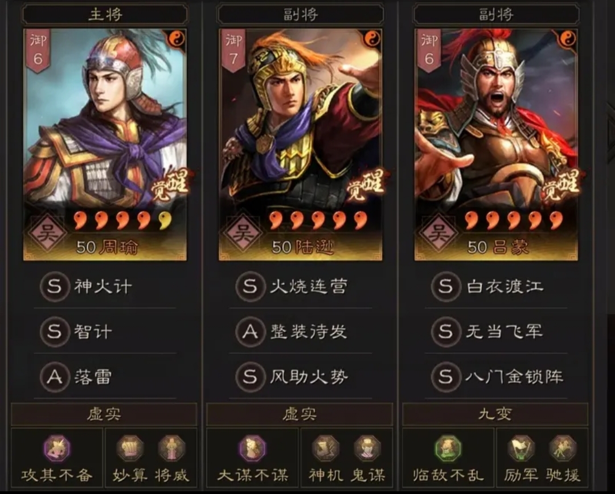Select the 将威 tactic icon
615x494 pixels.
tap(171, 448)
